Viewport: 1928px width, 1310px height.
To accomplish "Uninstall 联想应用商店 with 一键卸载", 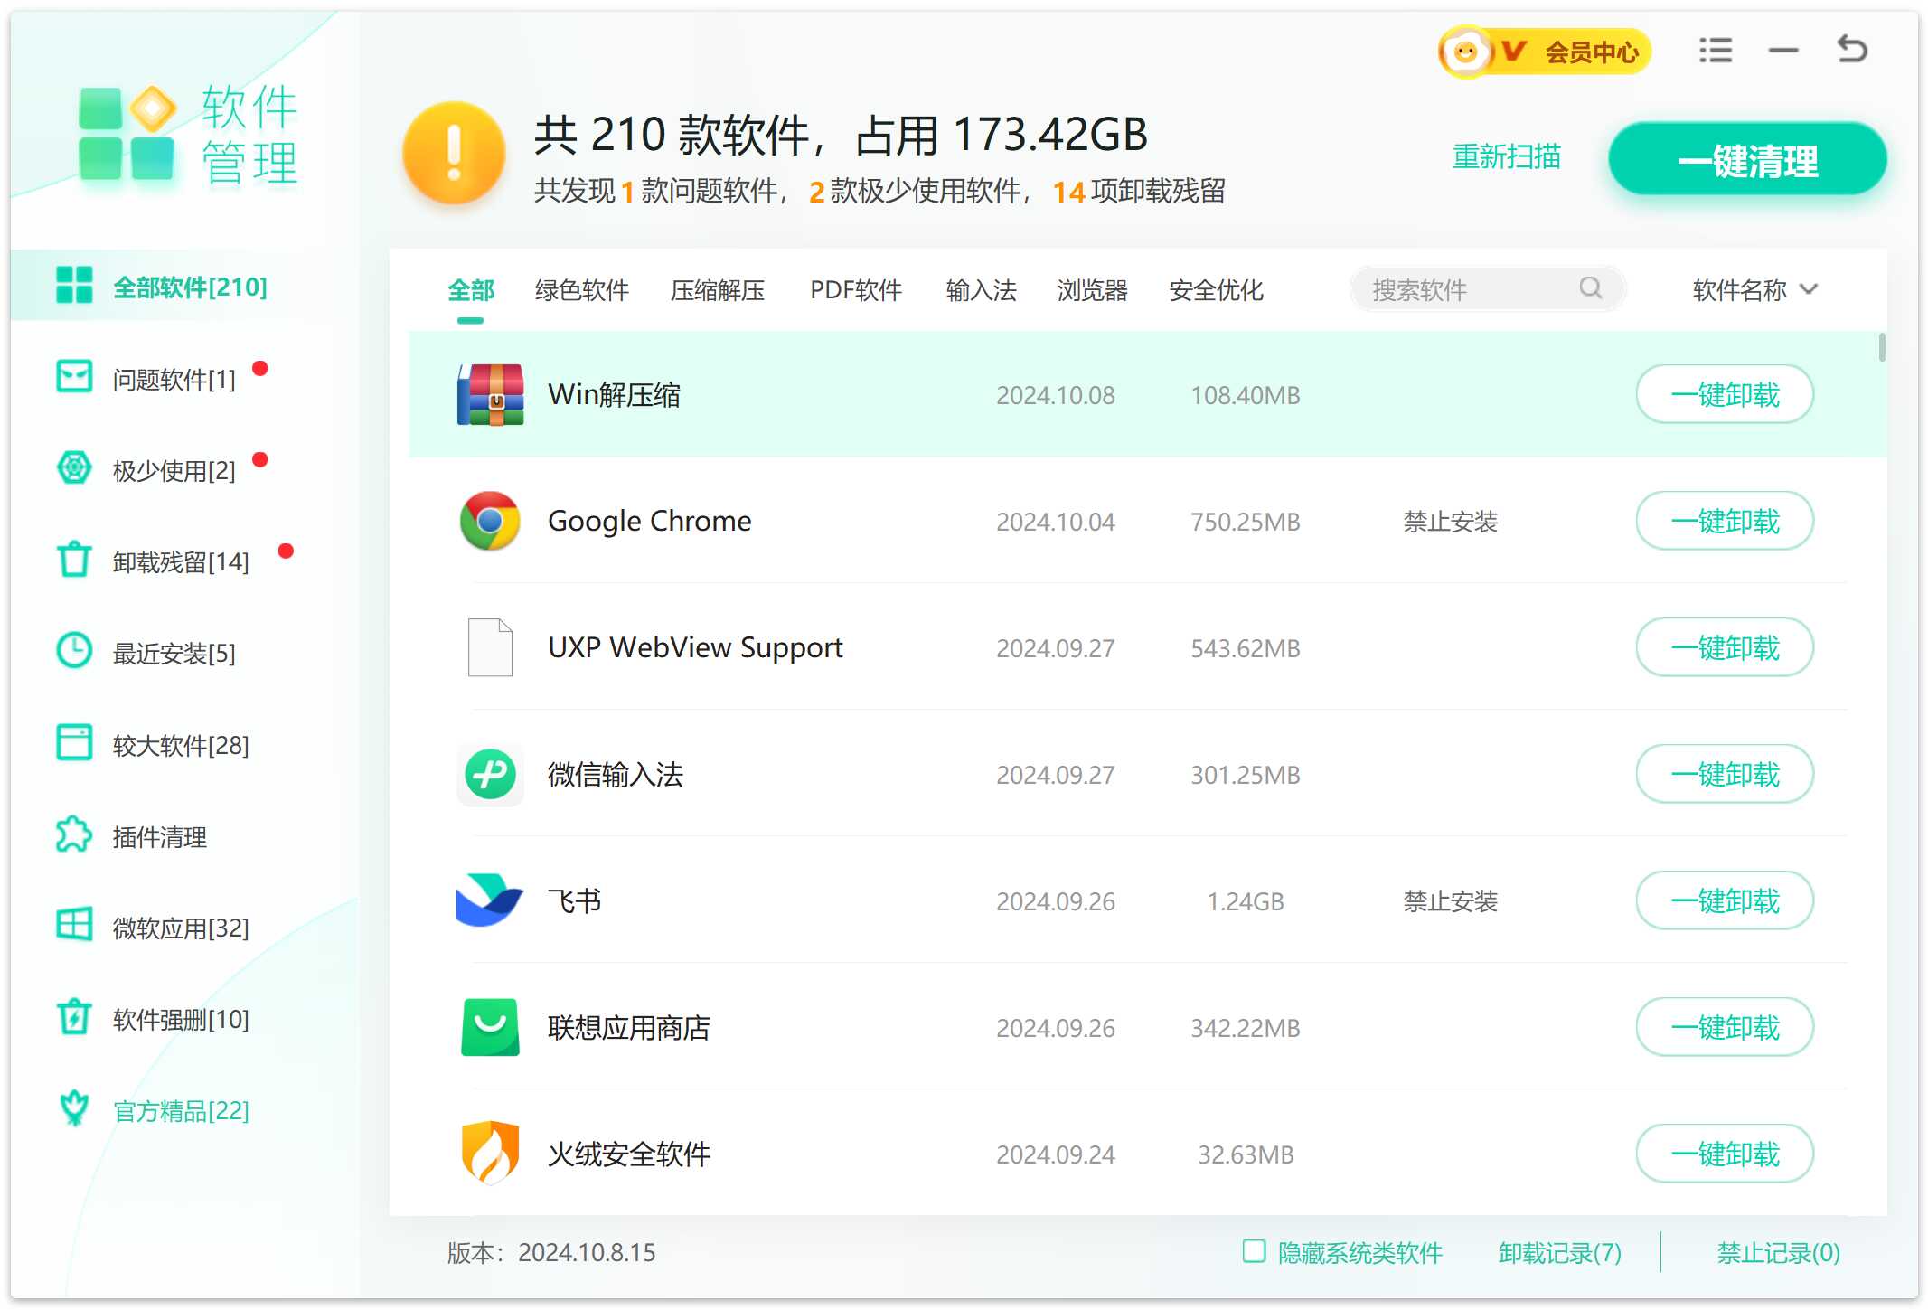I will point(1725,1027).
